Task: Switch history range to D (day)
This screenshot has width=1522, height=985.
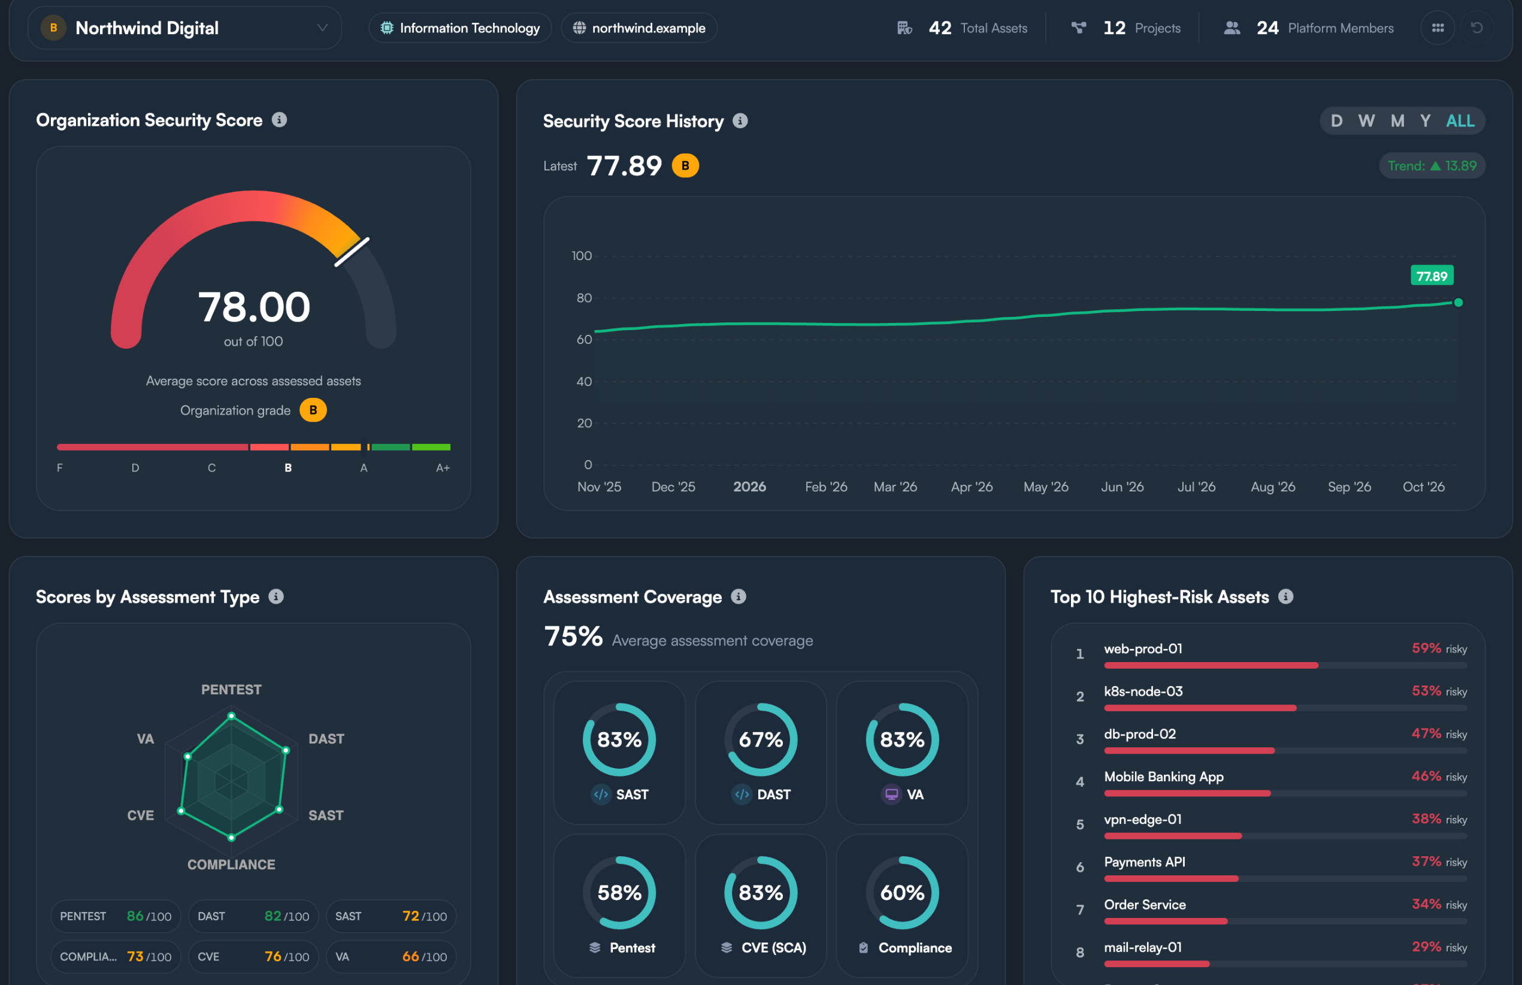Action: pos(1336,121)
